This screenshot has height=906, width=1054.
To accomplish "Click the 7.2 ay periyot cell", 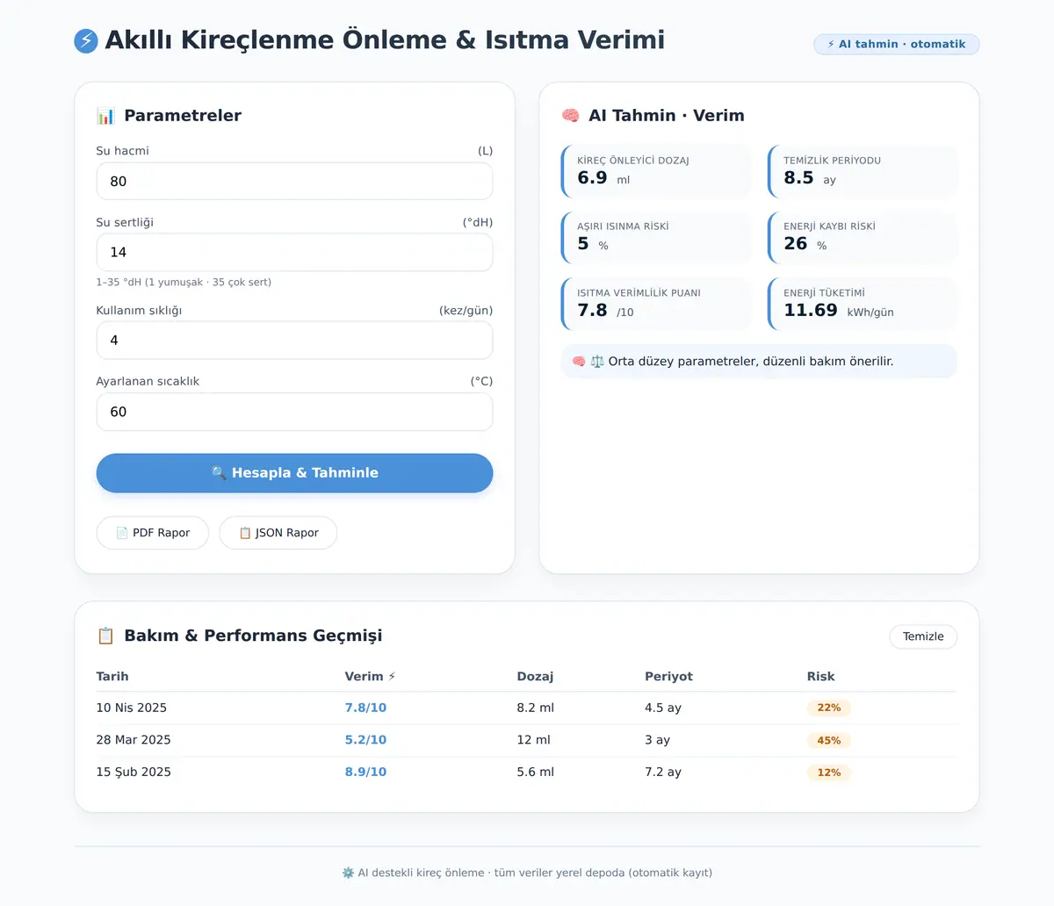I will coord(663,773).
